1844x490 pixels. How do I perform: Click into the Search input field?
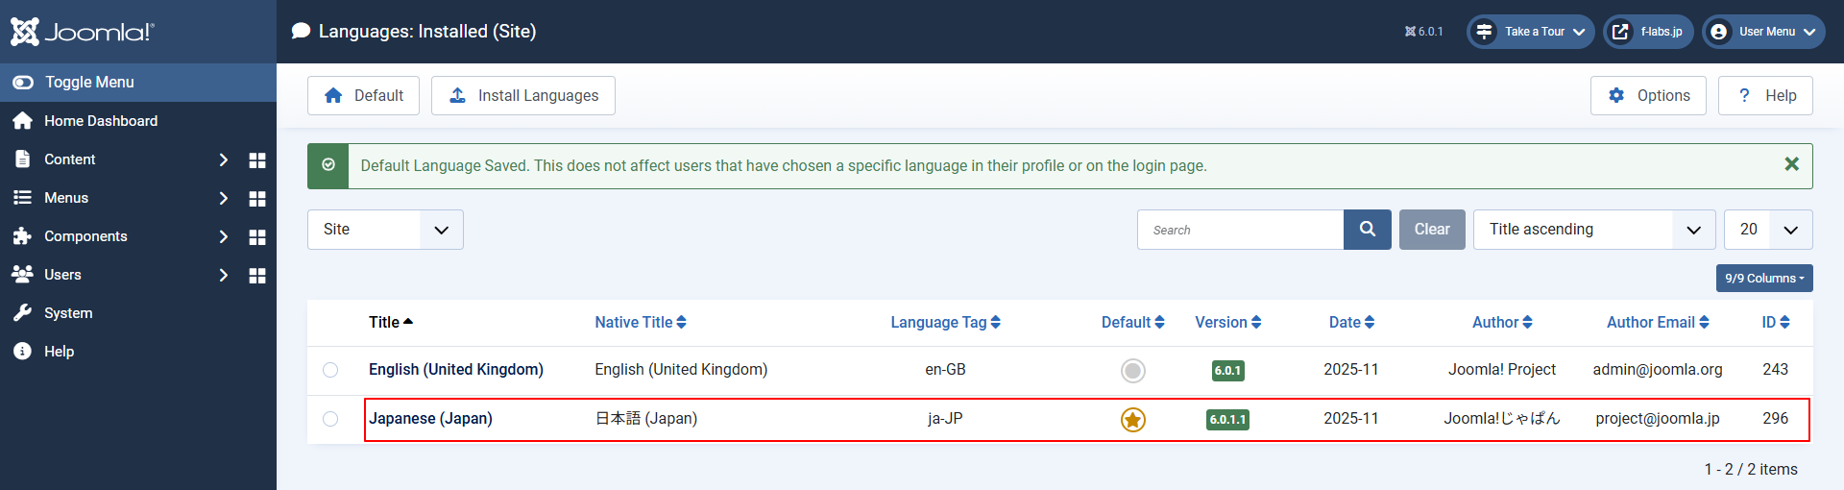1240,230
